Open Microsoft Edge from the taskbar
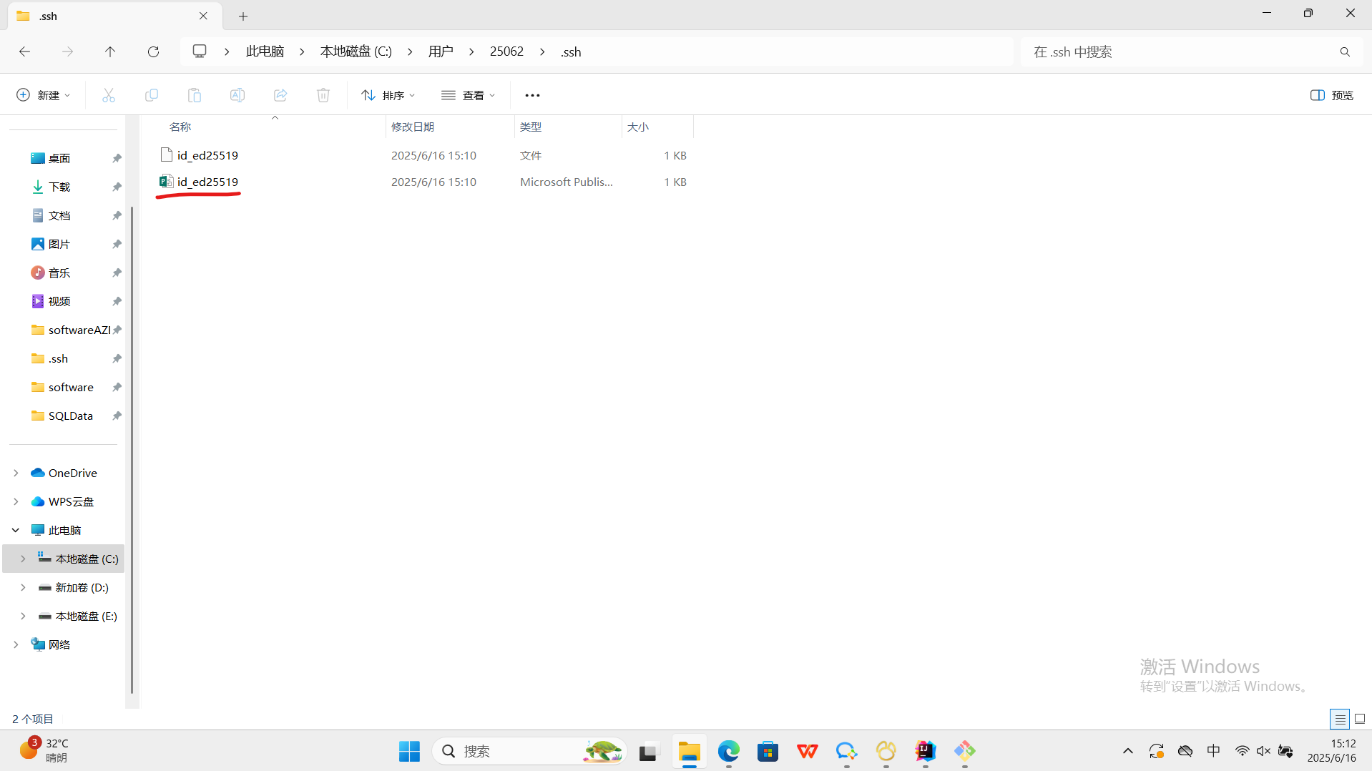The image size is (1372, 771). coord(728,751)
